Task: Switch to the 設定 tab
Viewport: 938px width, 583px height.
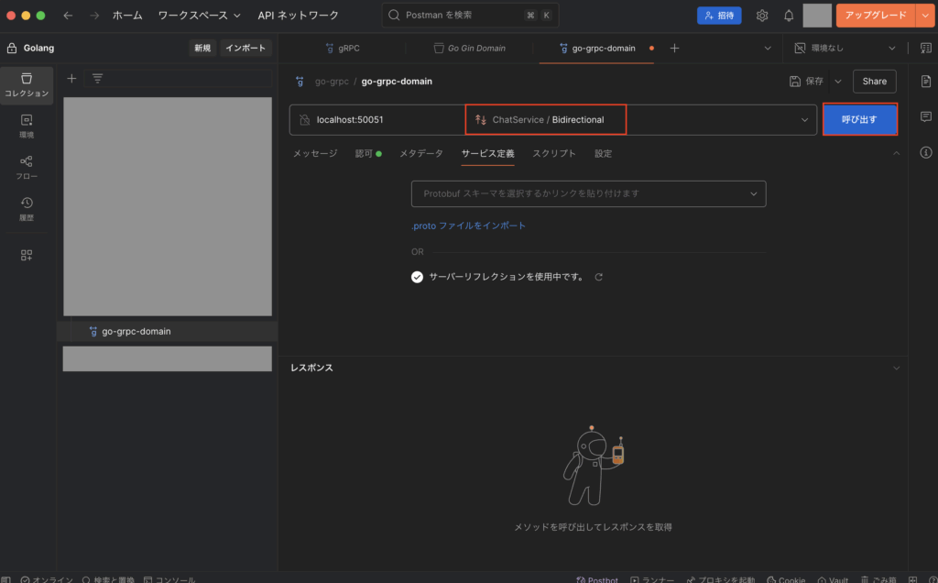Action: pyautogui.click(x=603, y=153)
